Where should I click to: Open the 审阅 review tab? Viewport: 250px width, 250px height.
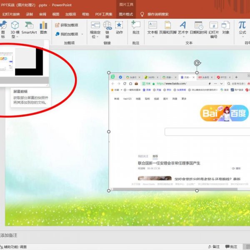[42, 14]
